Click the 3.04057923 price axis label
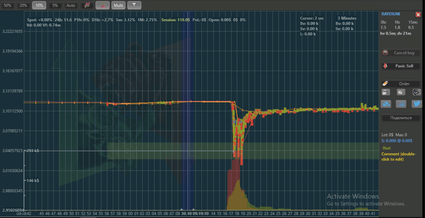This screenshot has height=218, width=425. point(12,151)
